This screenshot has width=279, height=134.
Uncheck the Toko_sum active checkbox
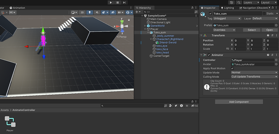click(211, 14)
